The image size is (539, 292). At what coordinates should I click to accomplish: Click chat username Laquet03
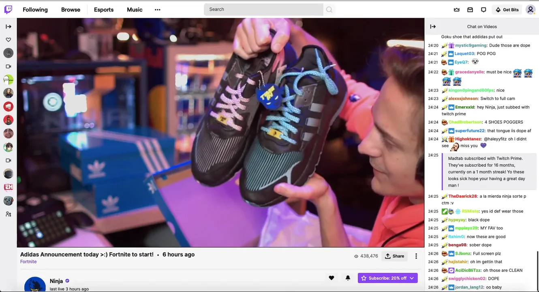tap(464, 54)
